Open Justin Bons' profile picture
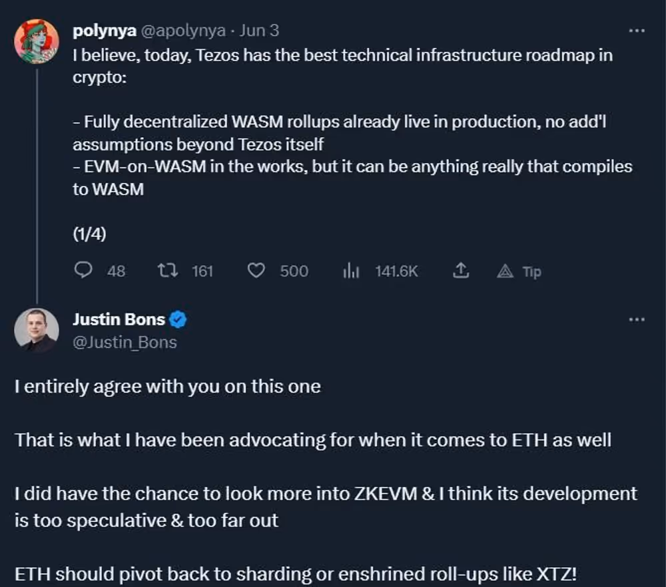 coord(37,330)
